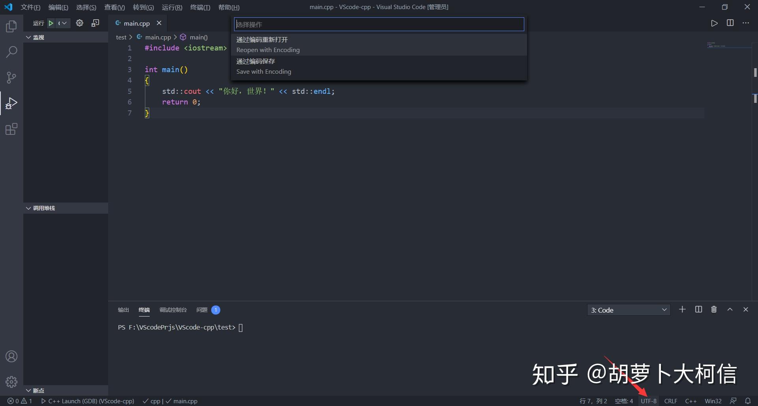Open the Manage settings gear icon

pos(11,382)
